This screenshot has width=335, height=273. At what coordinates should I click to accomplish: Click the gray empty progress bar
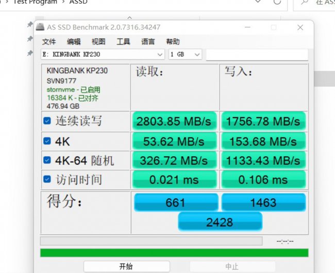[151, 241]
